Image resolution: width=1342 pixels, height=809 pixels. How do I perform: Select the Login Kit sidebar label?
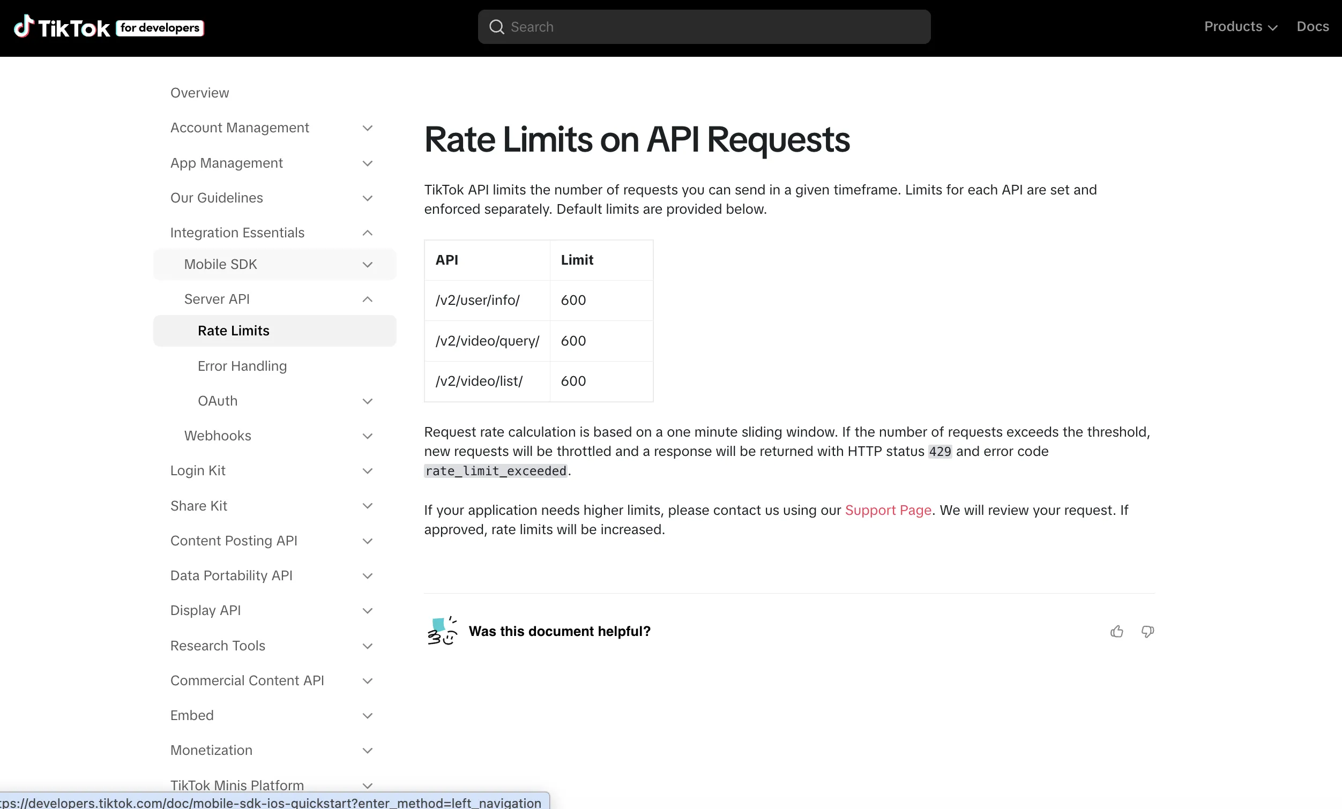[198, 470]
